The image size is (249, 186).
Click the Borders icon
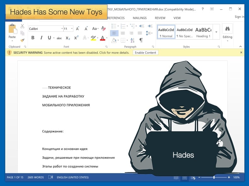pyautogui.click(x=123, y=40)
